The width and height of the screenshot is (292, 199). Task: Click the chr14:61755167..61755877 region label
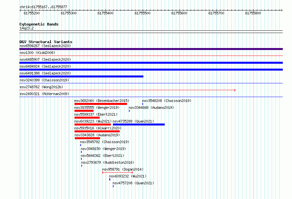(x=43, y=7)
